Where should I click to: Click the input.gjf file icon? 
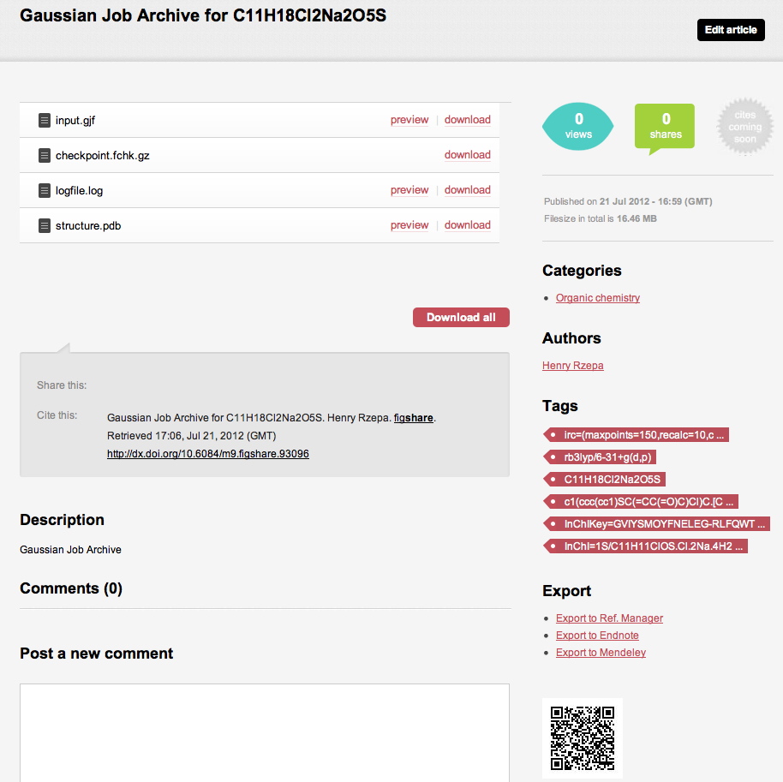tap(45, 121)
